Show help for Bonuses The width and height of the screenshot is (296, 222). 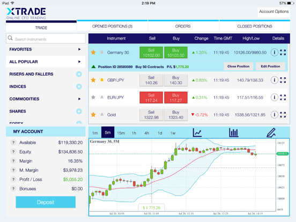coord(13,189)
